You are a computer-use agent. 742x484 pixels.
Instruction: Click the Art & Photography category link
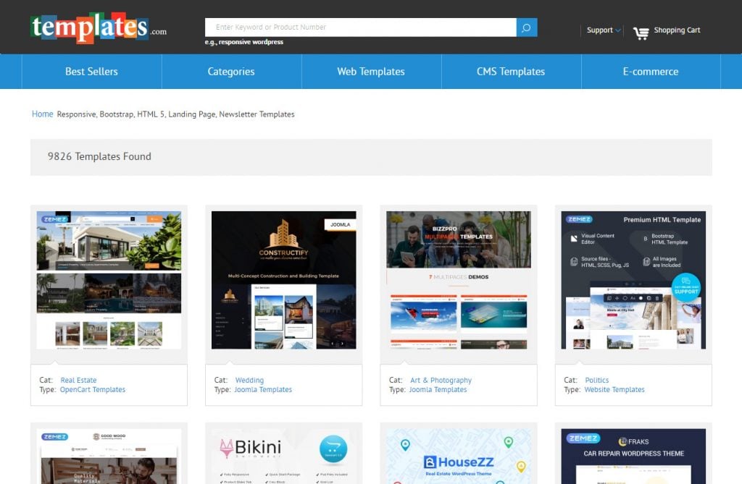[441, 380]
